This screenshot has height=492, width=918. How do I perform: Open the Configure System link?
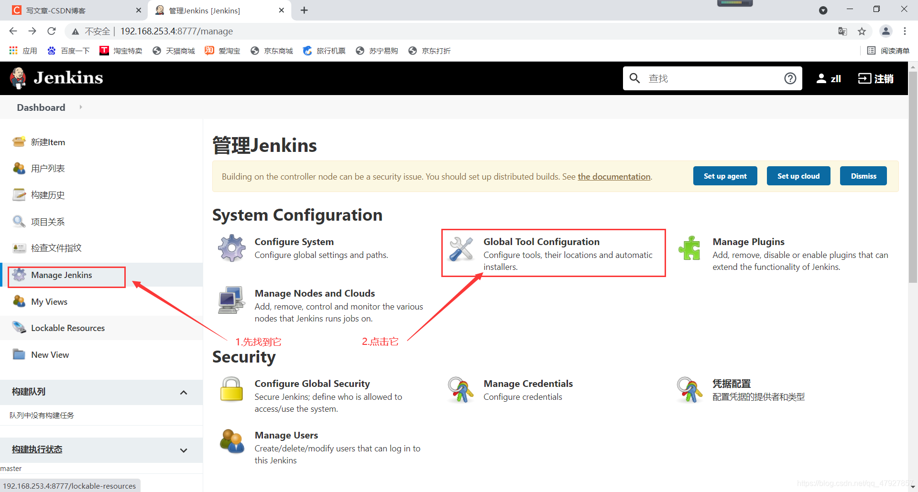294,242
